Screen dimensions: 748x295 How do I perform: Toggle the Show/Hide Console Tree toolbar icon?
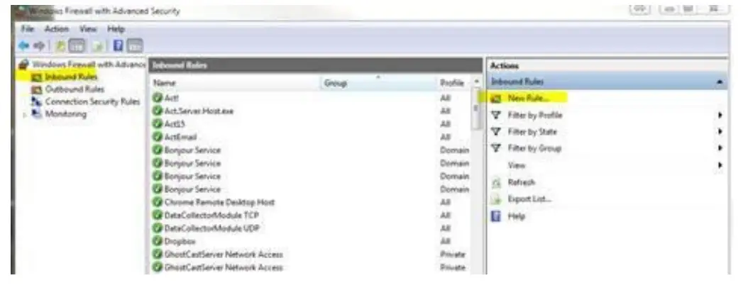pyautogui.click(x=77, y=46)
